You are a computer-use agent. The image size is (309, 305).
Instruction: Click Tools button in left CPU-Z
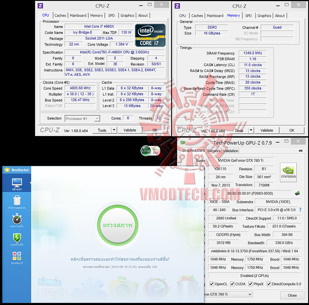click(x=102, y=130)
